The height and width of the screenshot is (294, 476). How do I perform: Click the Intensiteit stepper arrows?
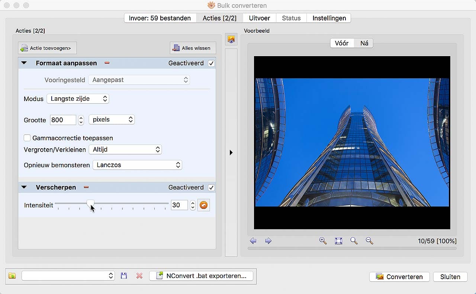pos(193,205)
